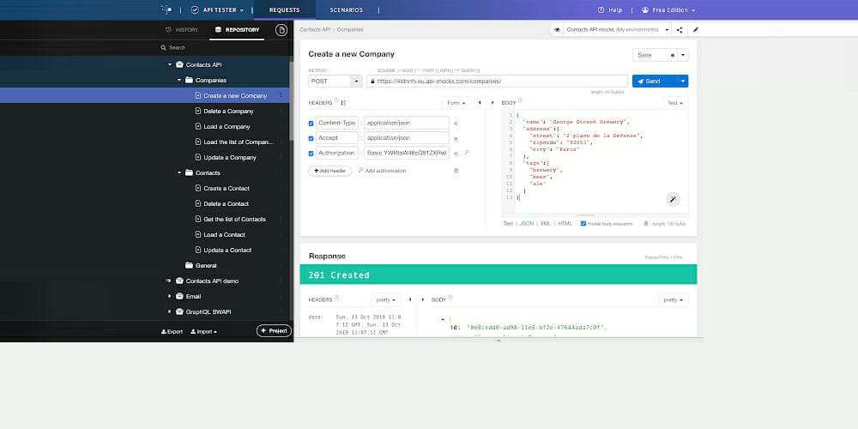Expand the GraphQL SWAPI project
Image resolution: width=858 pixels, height=429 pixels.
pyautogui.click(x=169, y=312)
